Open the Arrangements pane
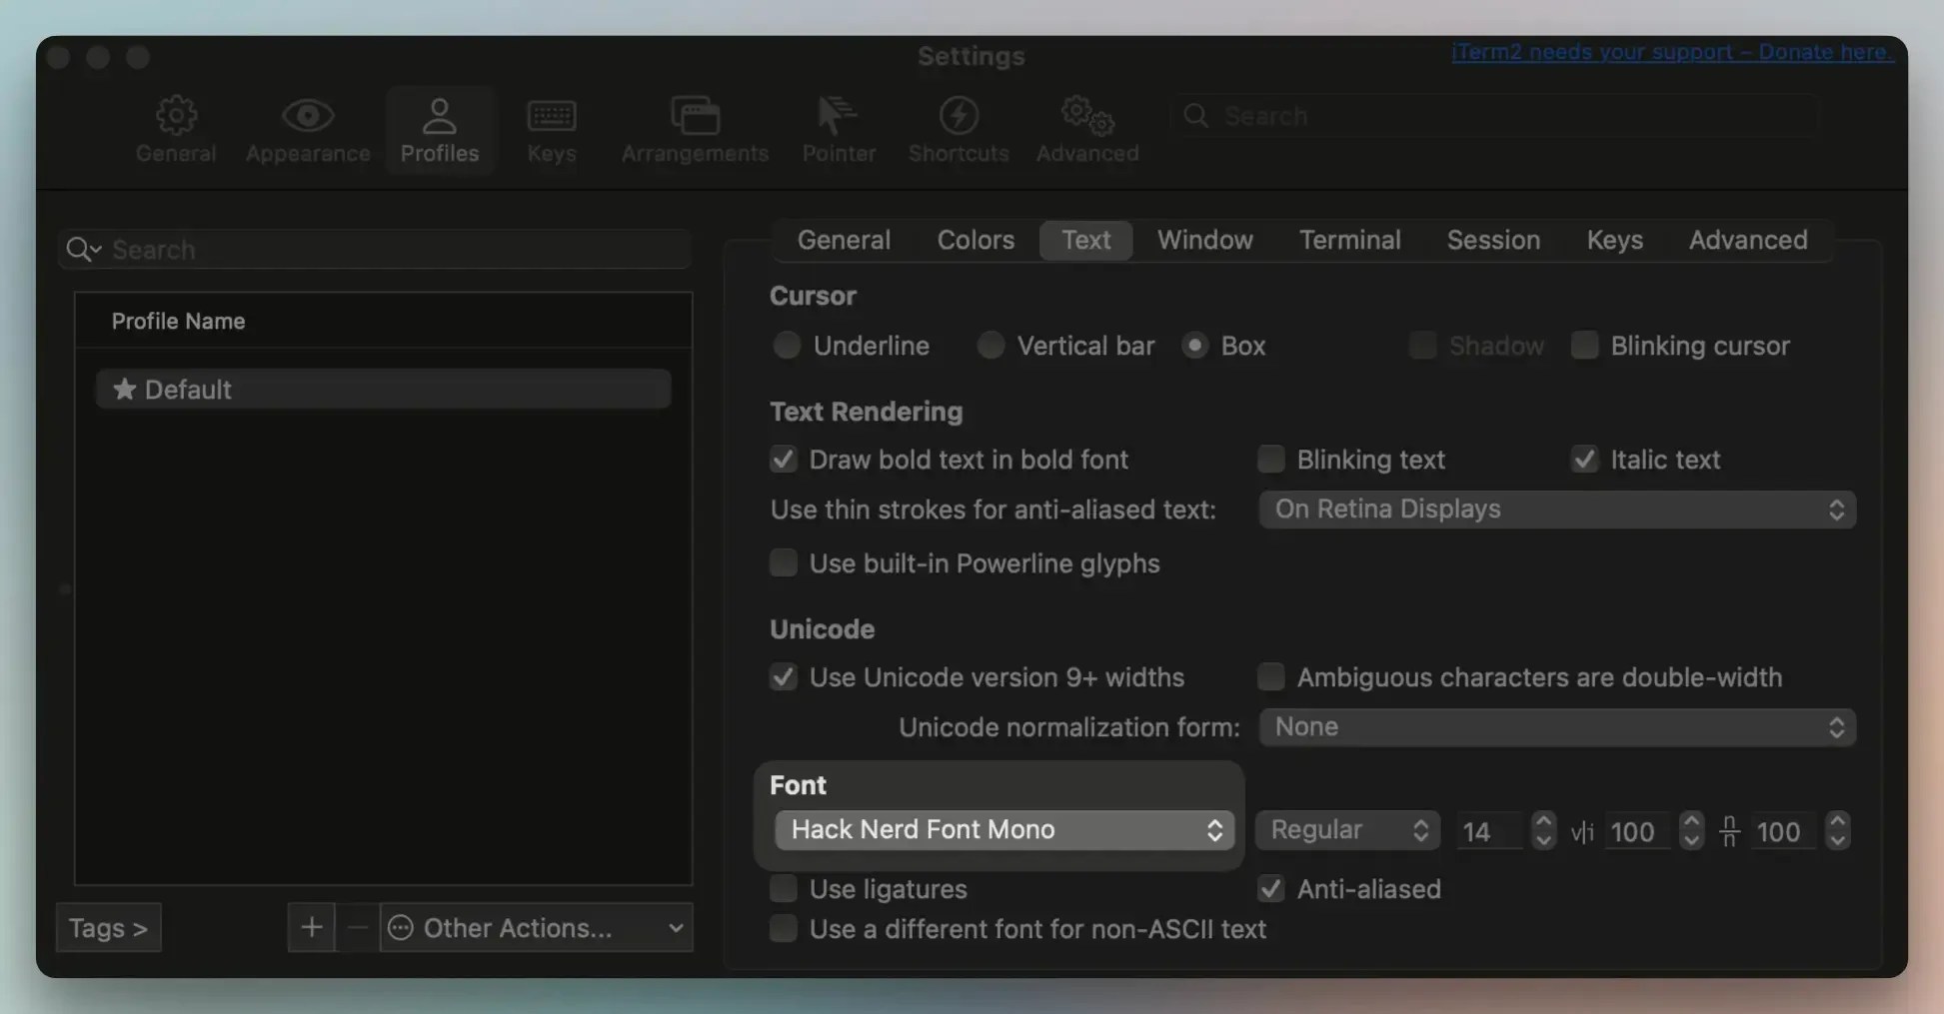This screenshot has height=1014, width=1944. (695, 130)
